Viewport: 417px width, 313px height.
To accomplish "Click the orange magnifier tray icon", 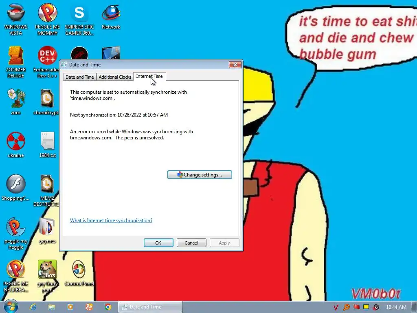I will tap(346, 307).
